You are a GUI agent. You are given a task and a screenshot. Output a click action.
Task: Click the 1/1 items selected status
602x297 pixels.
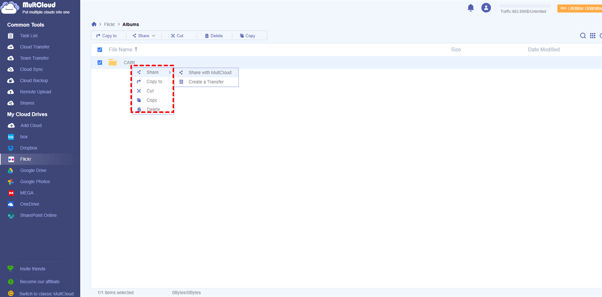click(115, 292)
